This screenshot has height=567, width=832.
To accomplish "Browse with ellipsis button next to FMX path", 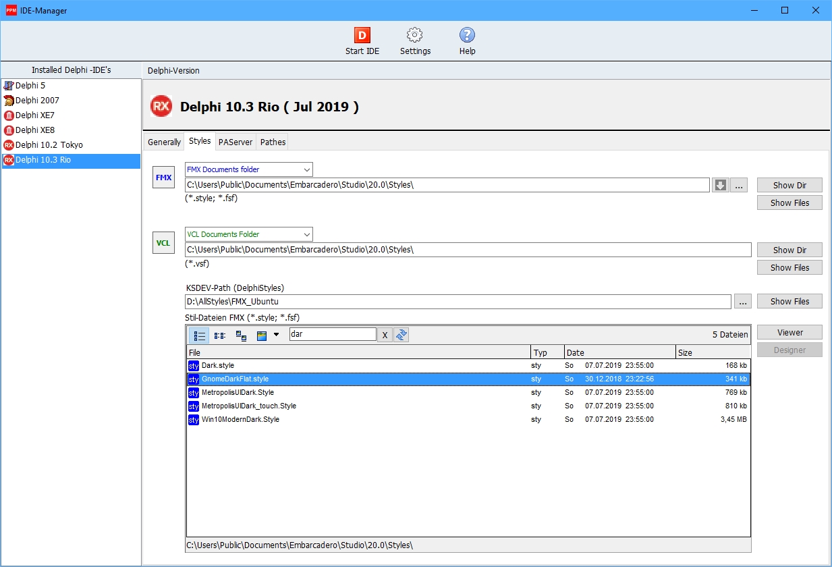I will click(x=740, y=186).
